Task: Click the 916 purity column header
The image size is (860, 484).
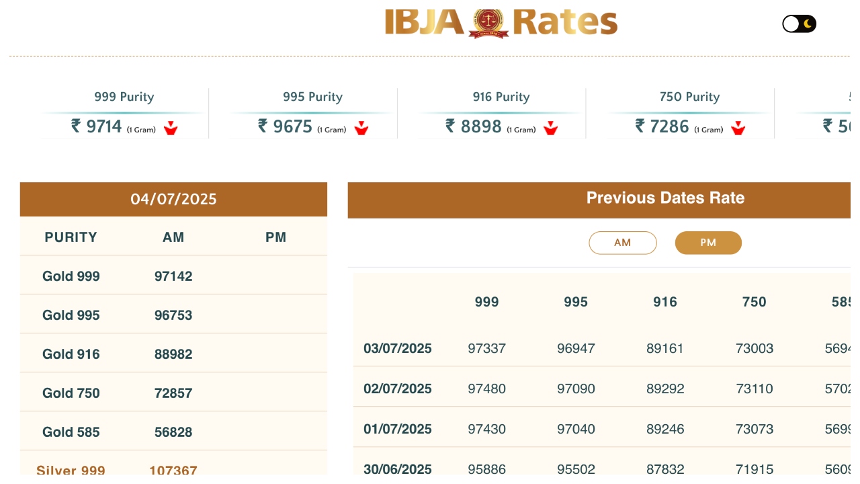Action: (x=665, y=302)
